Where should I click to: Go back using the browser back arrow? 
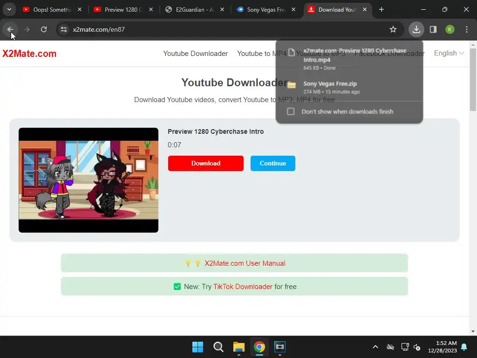click(x=10, y=29)
